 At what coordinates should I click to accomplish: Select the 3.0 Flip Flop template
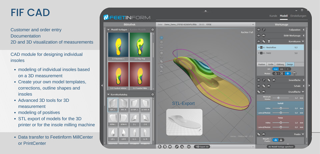[140, 47]
